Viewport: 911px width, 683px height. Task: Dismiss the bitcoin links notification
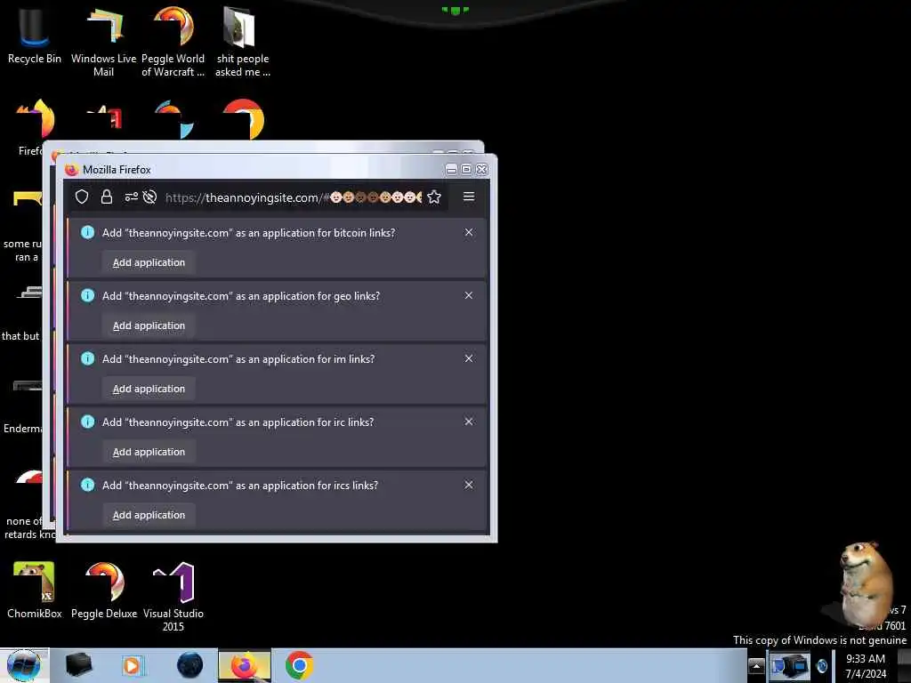point(469,232)
